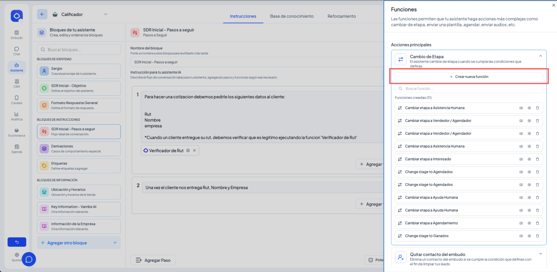Open the Embudo section in sidebar

coord(16,34)
